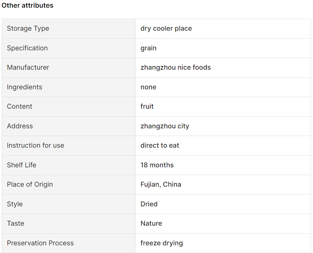Select the Manufacturer label cell

pos(69,68)
